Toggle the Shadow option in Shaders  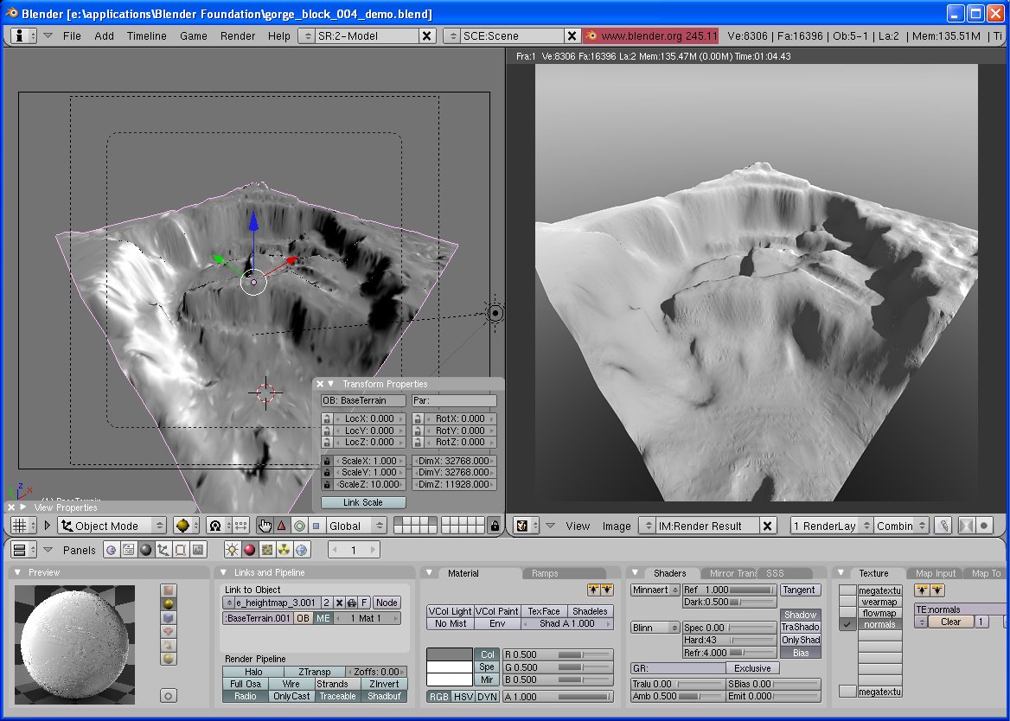coord(800,615)
